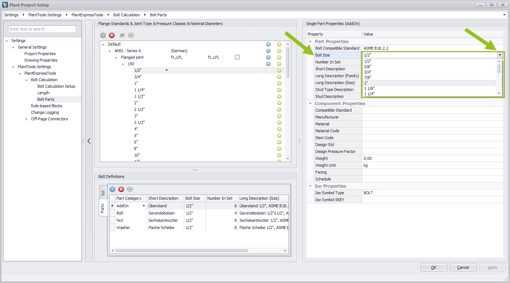
Task: Click yellow plus icon in ANSI - Series A row
Action: coord(279,51)
